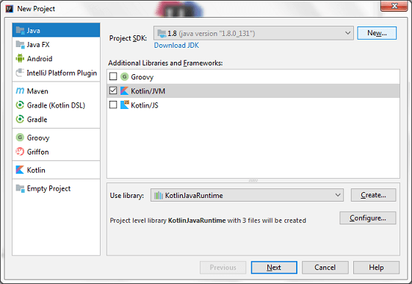This screenshot has width=412, height=284.
Task: Click the Download JDK link
Action: (x=176, y=46)
